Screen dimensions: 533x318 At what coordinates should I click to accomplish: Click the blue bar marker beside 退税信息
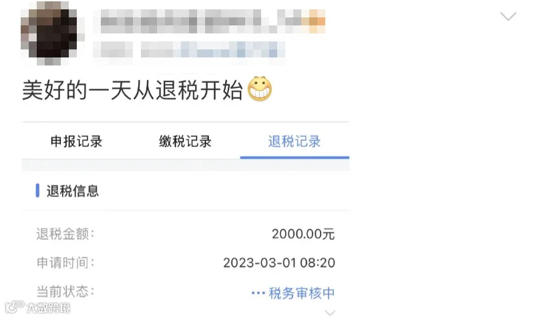point(37,190)
